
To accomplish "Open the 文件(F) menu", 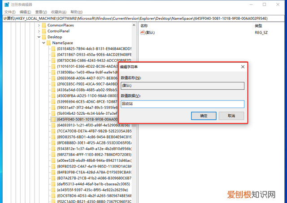I will tap(10, 12).
